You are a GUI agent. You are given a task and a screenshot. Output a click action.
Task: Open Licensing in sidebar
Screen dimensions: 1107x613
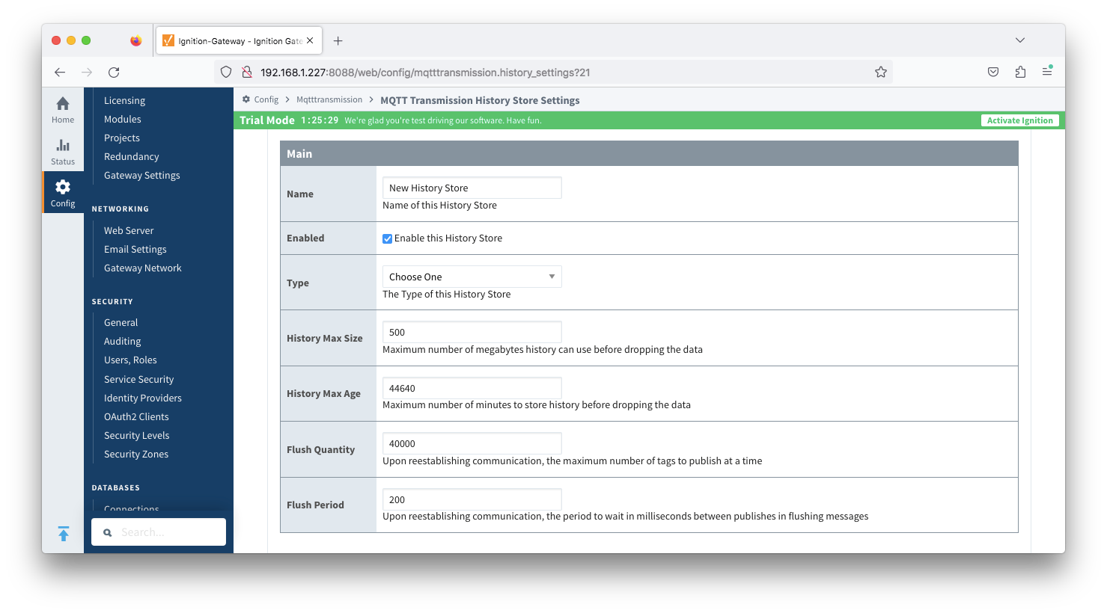(x=124, y=100)
